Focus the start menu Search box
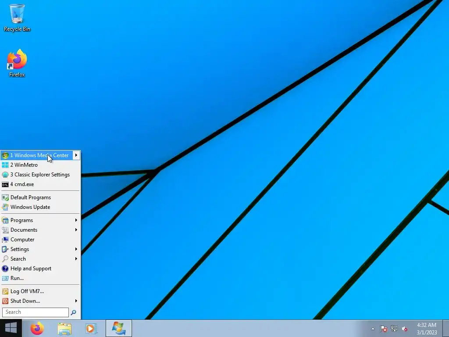 click(x=36, y=312)
